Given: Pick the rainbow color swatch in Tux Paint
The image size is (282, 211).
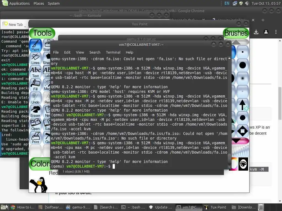Looking at the screenshot, I should [235, 164].
